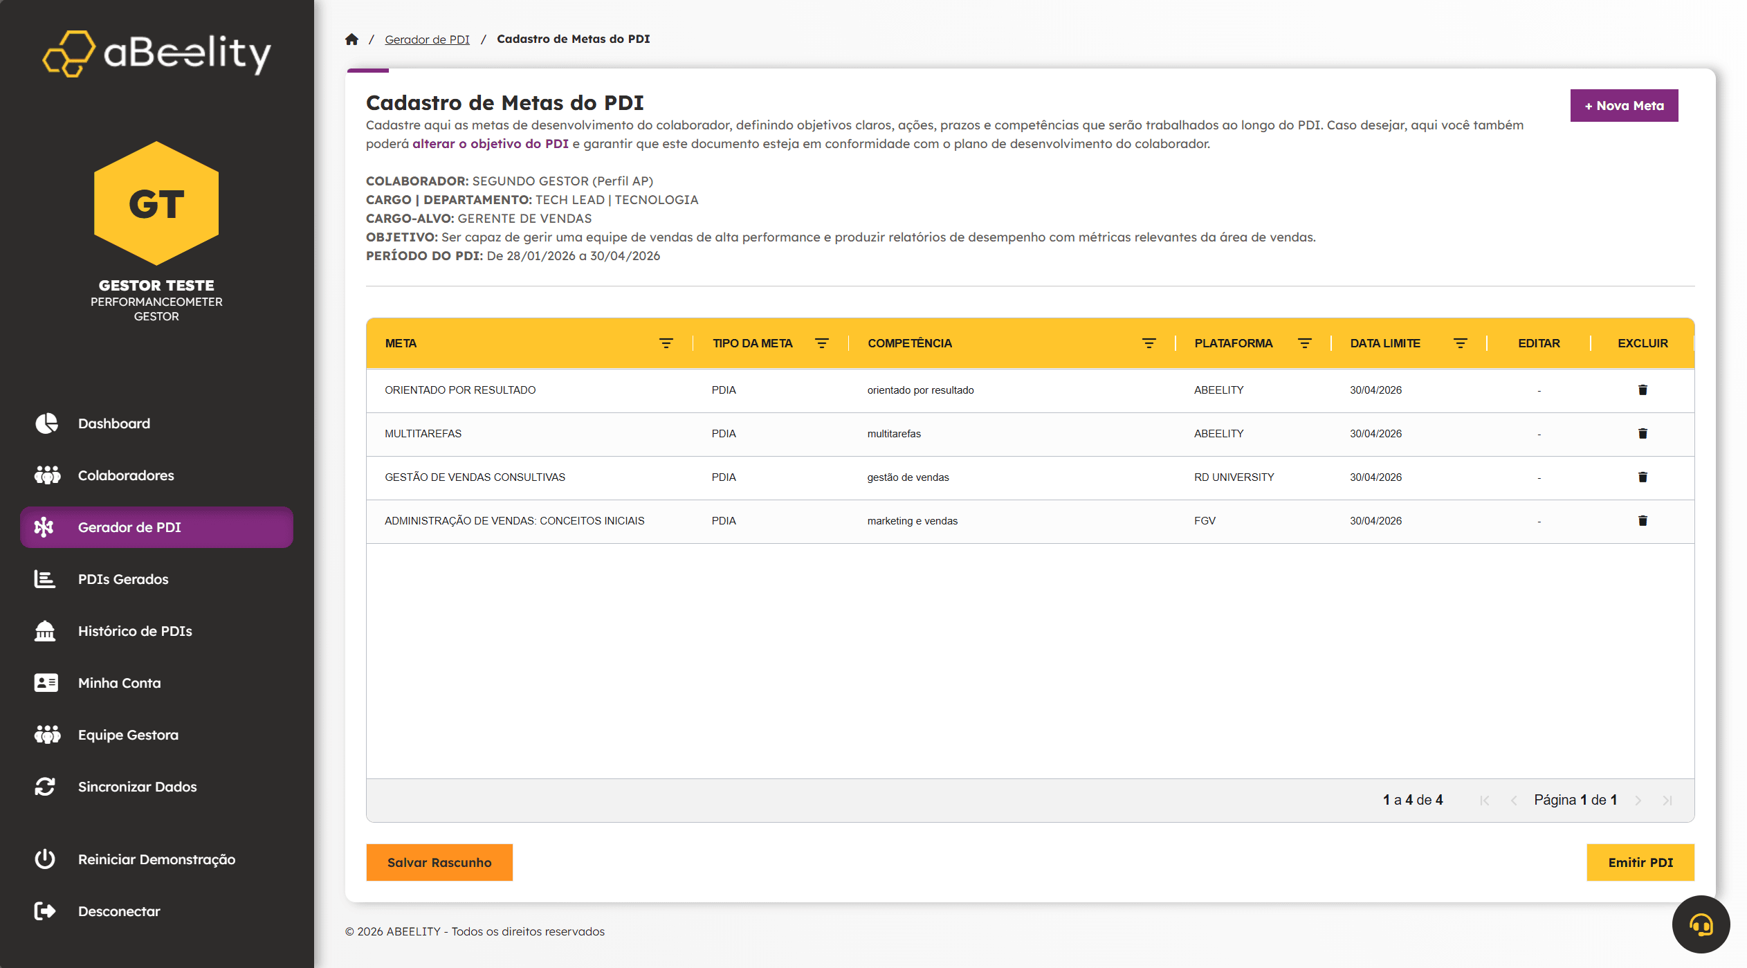Open the TIPO DA META filter
Image resolution: width=1747 pixels, height=968 pixels.
click(821, 343)
